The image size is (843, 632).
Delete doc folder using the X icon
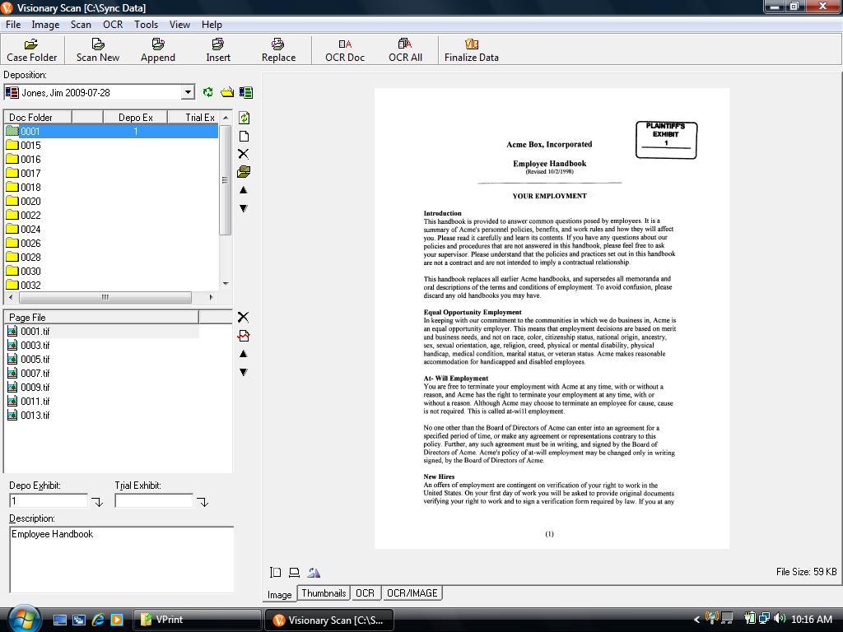coord(244,154)
